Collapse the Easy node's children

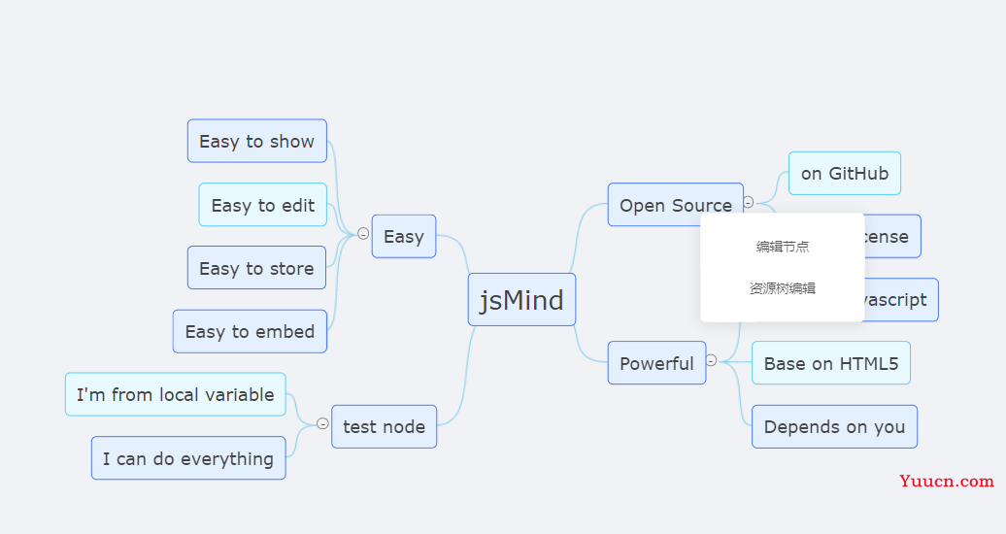[x=363, y=234]
